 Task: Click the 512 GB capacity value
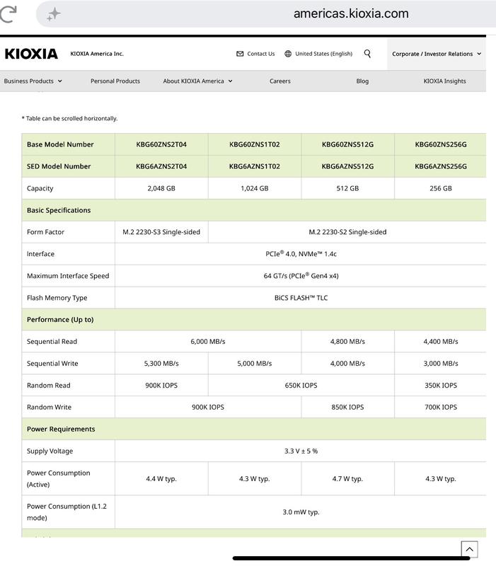(347, 188)
